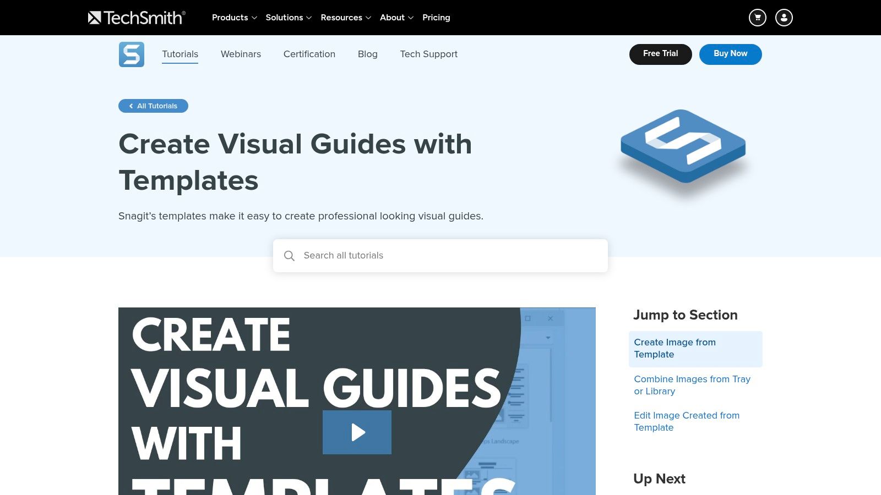Open Tech Support tab
881x495 pixels.
coord(429,54)
